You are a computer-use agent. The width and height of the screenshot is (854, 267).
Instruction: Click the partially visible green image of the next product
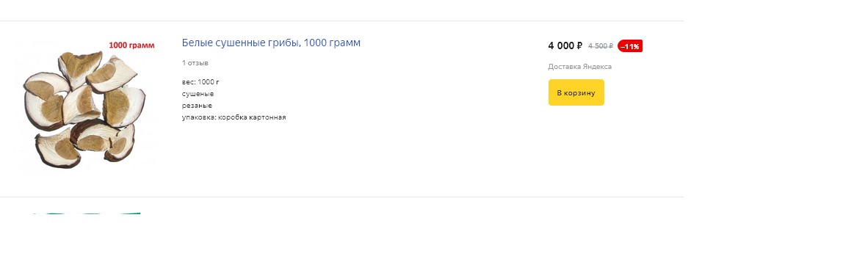click(x=86, y=213)
